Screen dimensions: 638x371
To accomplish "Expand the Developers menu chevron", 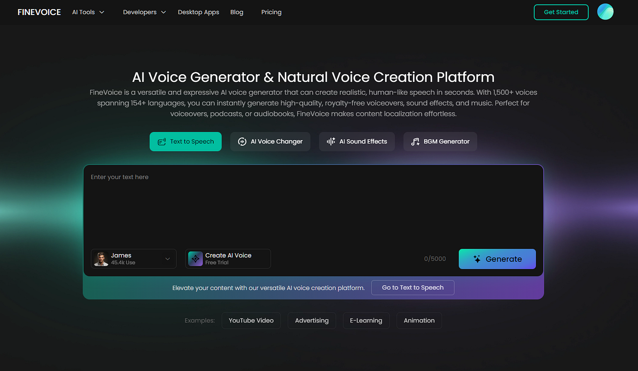I will point(163,12).
